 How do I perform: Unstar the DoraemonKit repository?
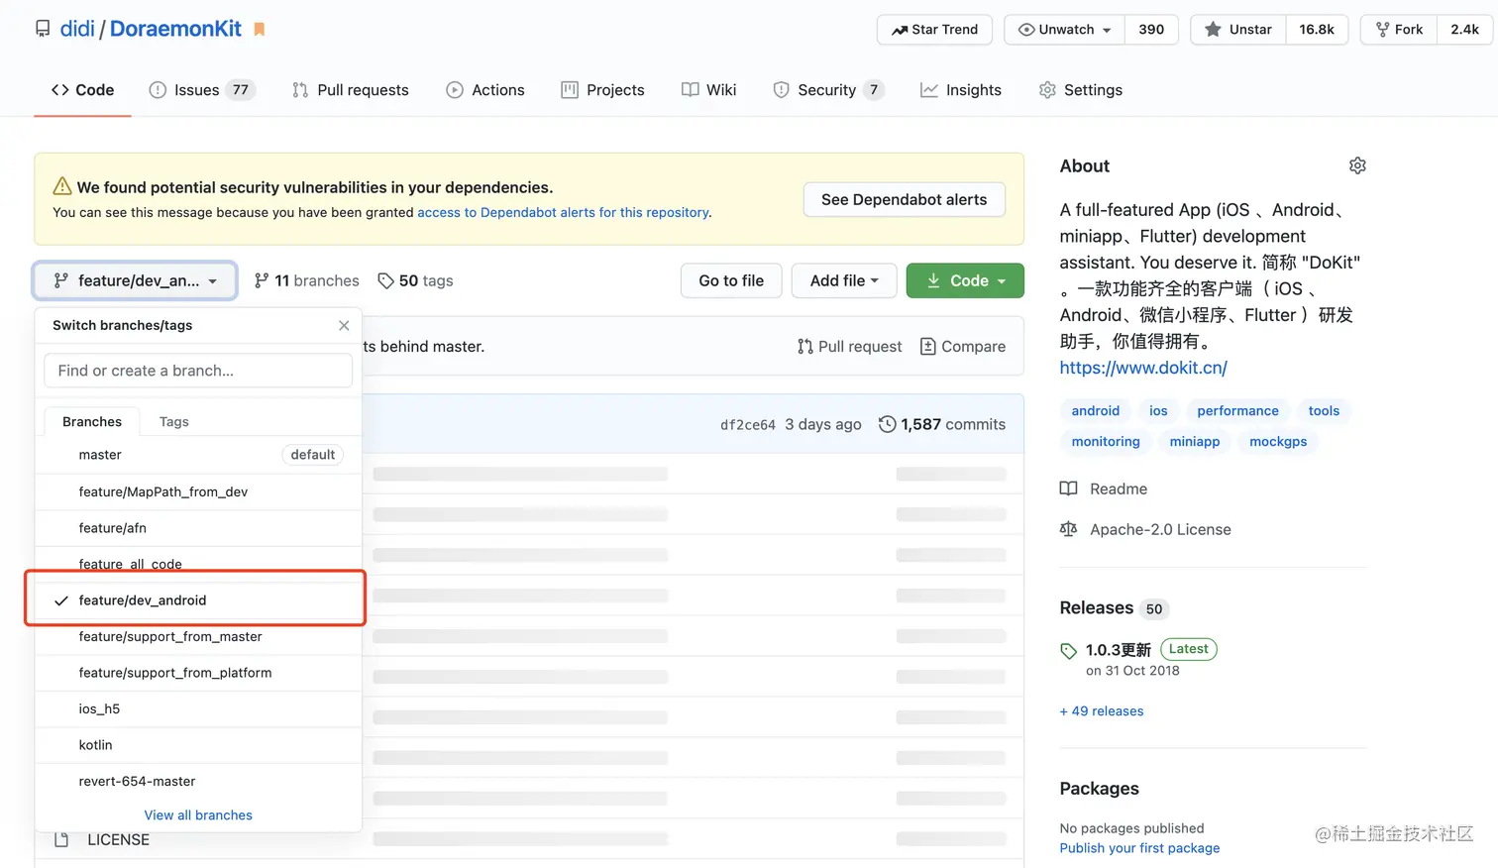point(1238,30)
